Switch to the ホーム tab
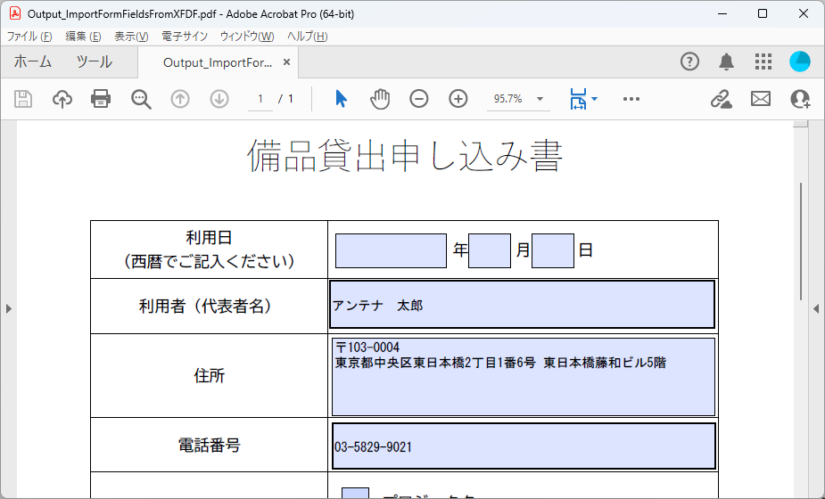The height and width of the screenshot is (499, 825). 32,62
